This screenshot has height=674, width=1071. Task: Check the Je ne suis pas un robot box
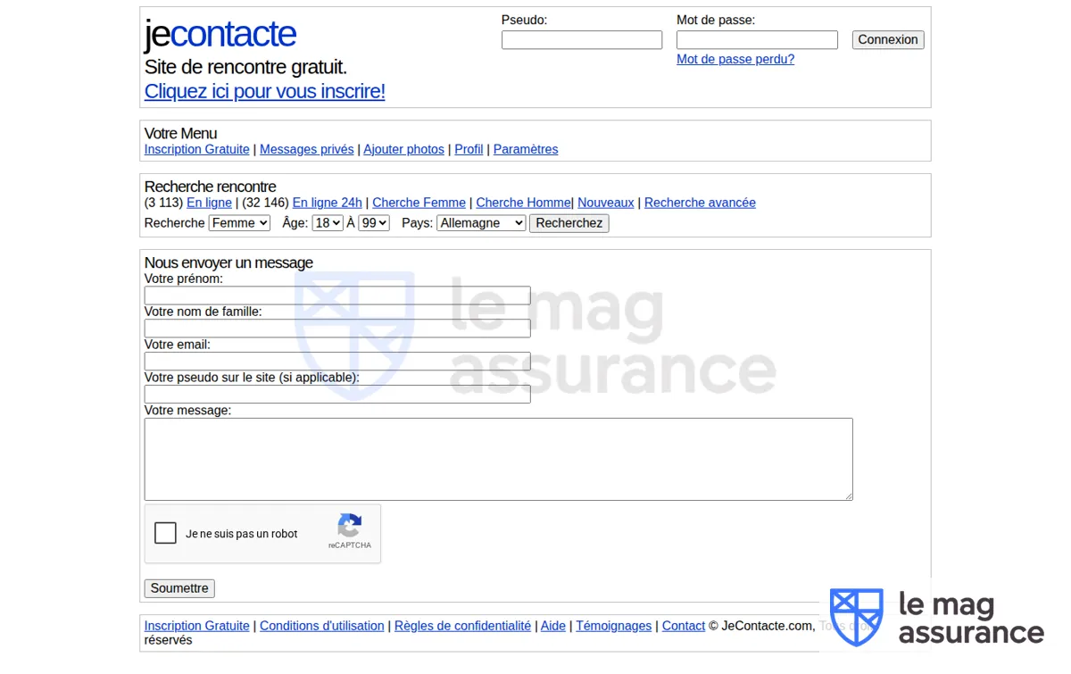[x=165, y=534]
